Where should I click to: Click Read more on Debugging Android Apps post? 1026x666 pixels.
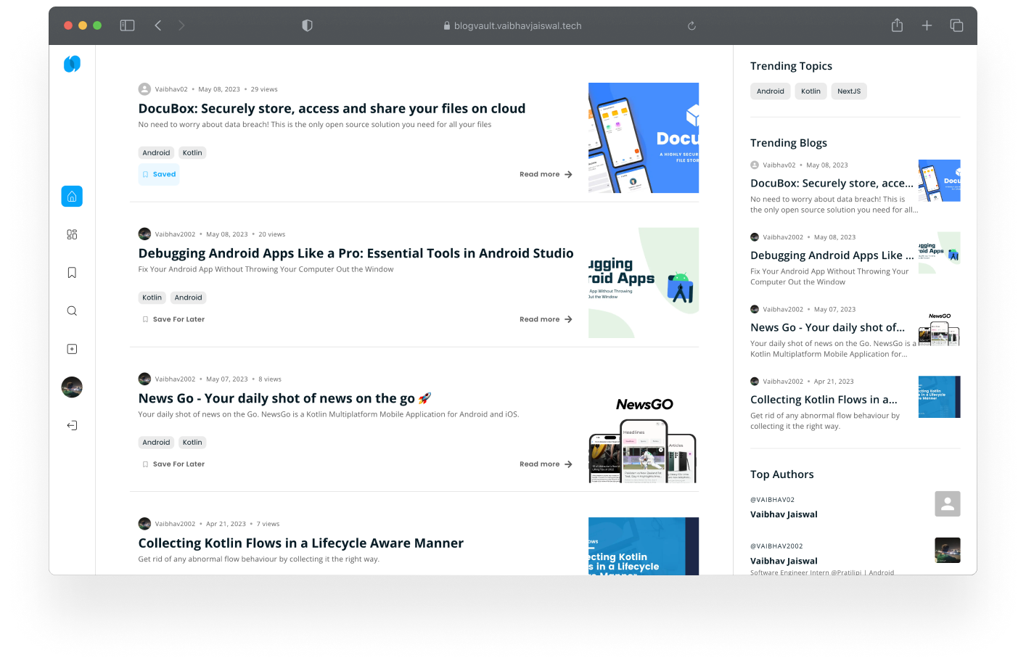coord(546,319)
